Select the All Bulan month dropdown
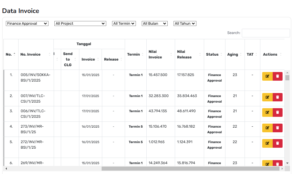Viewport: 294px width, 174px height. 154,23
